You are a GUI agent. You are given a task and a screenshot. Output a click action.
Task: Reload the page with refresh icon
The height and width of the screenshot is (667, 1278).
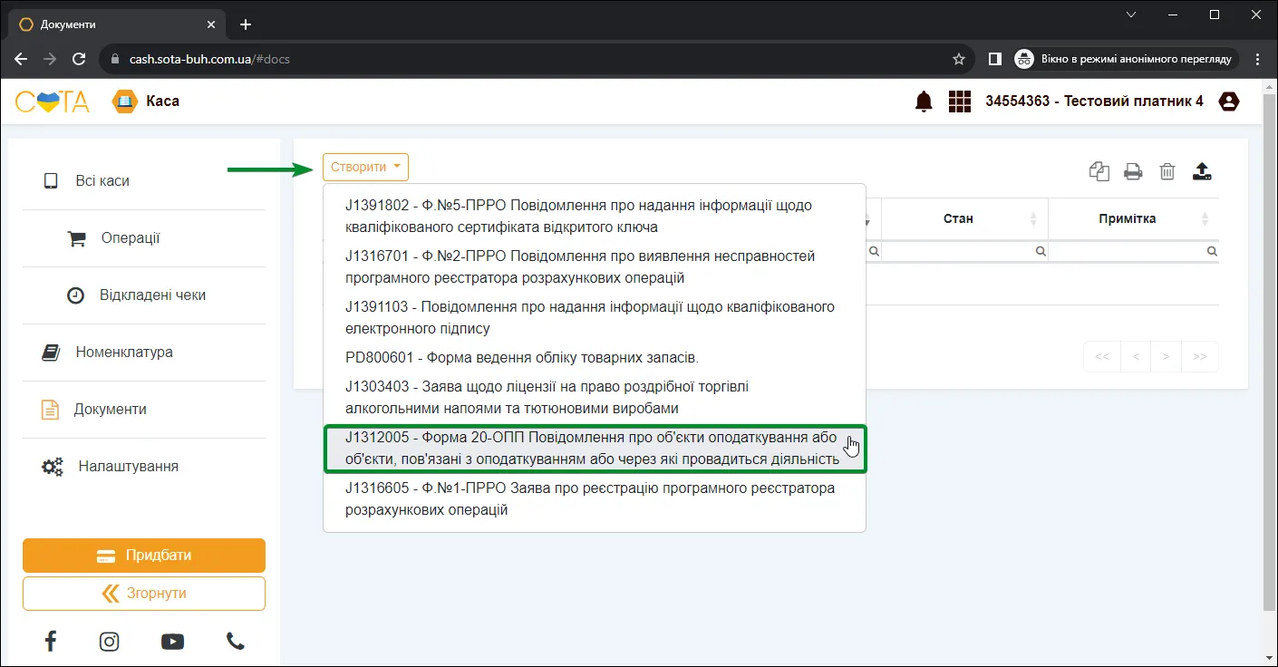click(79, 59)
